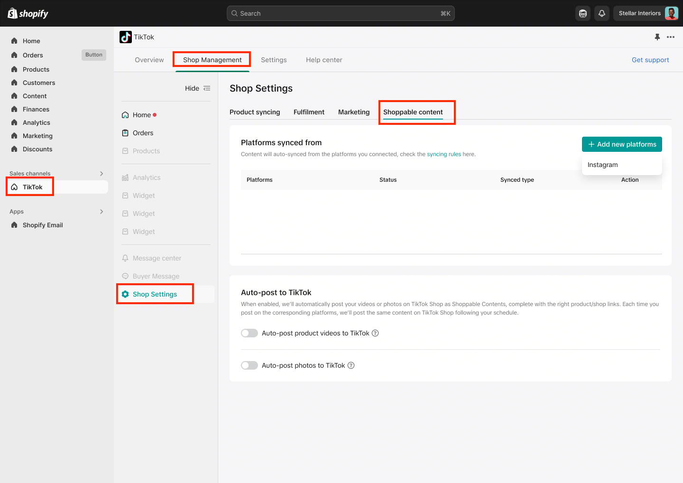Click the Products icon in TikTok sidebar
Viewport: 683px width, 483px height.
point(125,151)
